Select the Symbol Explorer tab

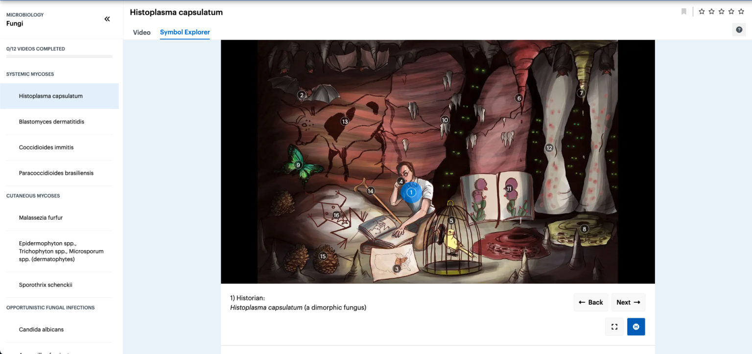[185, 32]
